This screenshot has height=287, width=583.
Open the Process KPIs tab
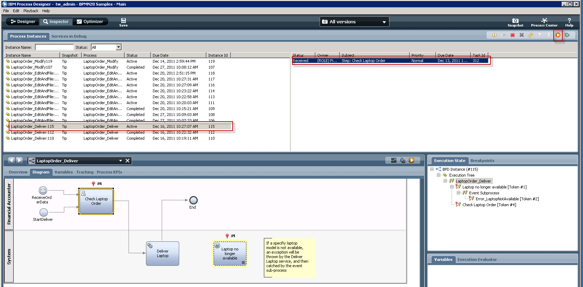pos(109,172)
